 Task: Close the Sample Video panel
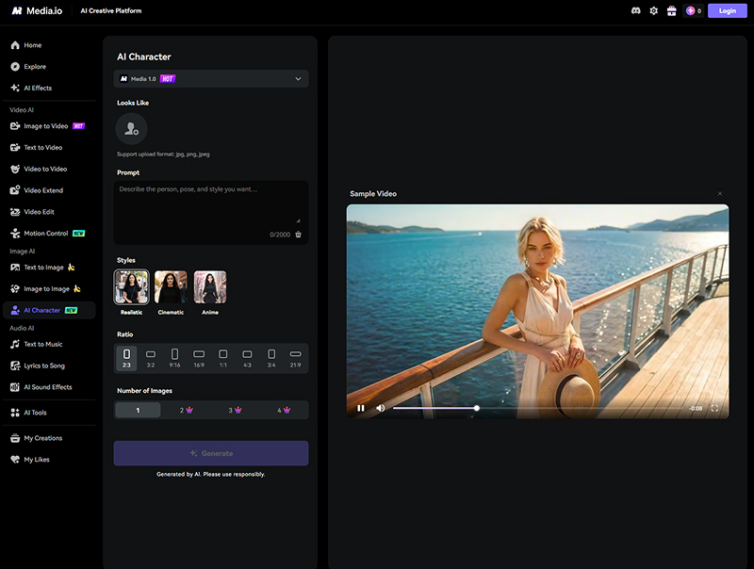720,194
